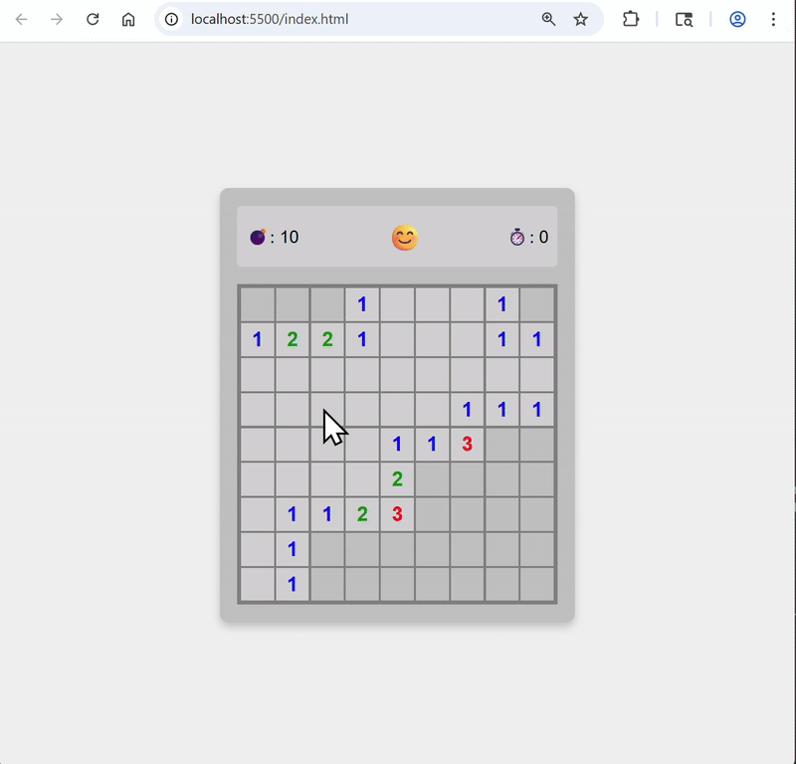Screen dimensions: 796x764
Task: Click the red 3 cell beside the blue 1s
Action: click(467, 444)
